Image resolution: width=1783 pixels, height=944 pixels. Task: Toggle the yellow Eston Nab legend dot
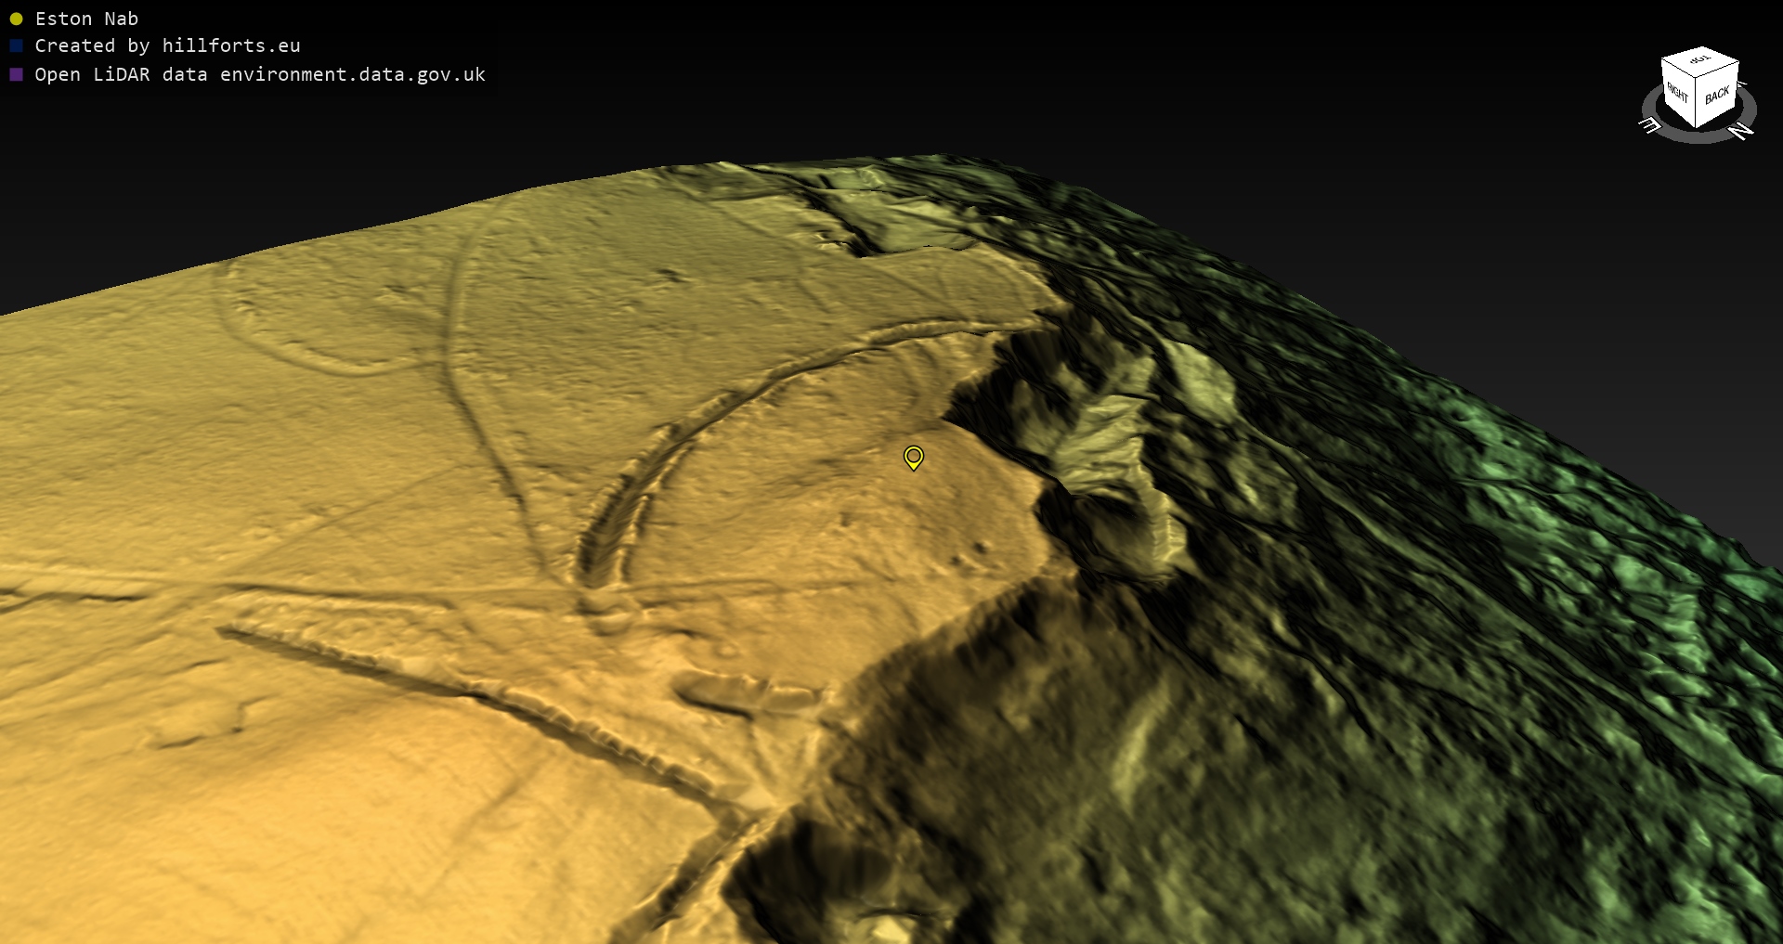pos(16,19)
